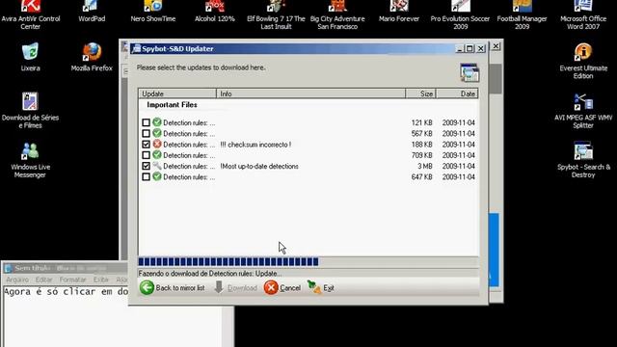Image resolution: width=617 pixels, height=347 pixels.
Task: Click red error icon on checksum incorrect row
Action: pyautogui.click(x=157, y=144)
